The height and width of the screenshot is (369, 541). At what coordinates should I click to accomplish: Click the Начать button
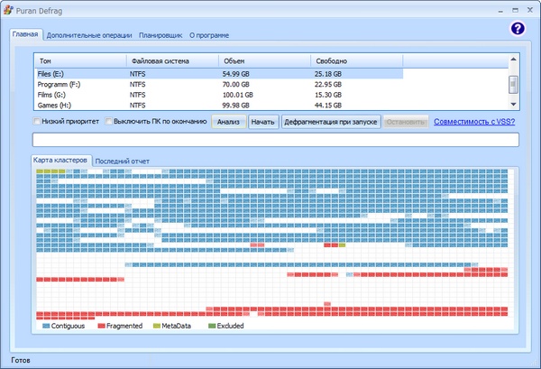pos(262,122)
